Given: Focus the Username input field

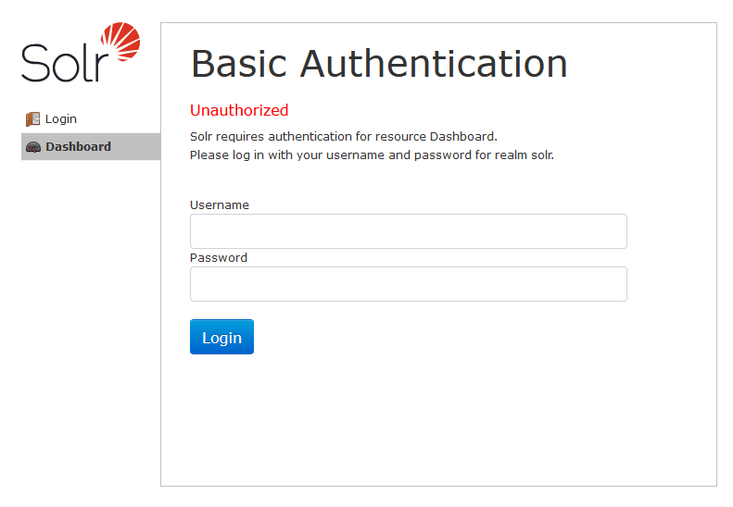Looking at the screenshot, I should click(408, 231).
